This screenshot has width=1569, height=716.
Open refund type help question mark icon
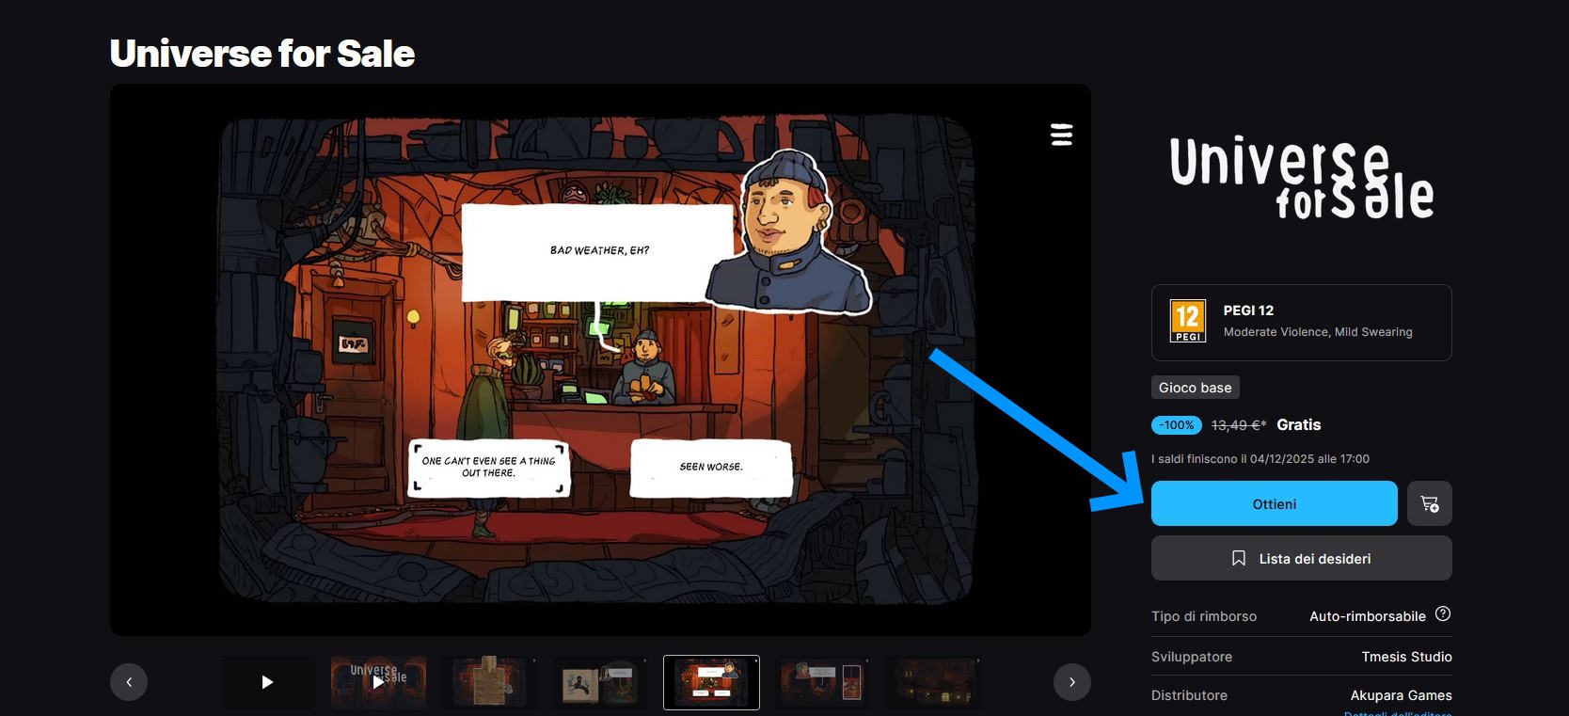(x=1442, y=614)
